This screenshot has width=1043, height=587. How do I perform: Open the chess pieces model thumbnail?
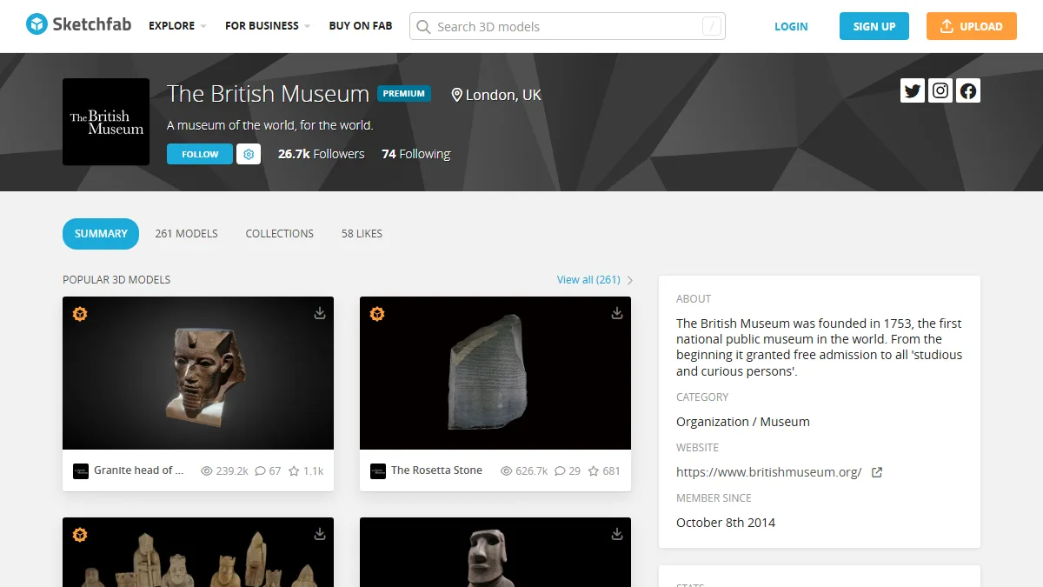(x=198, y=552)
